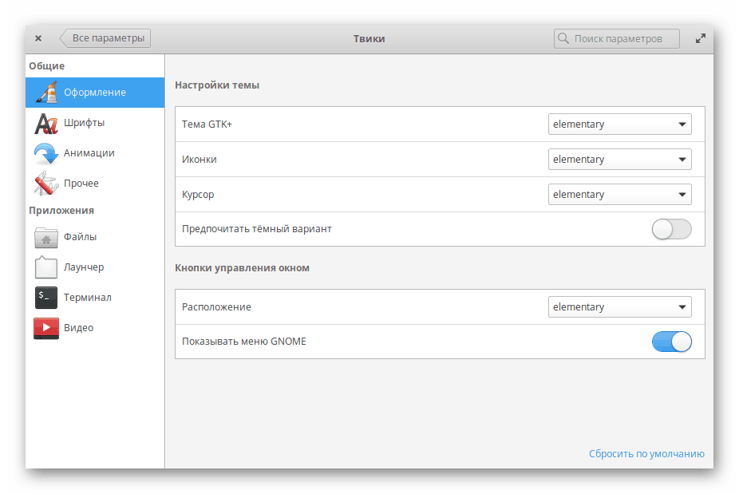
Task: Select the Анимации sidebar label
Action: [89, 153]
